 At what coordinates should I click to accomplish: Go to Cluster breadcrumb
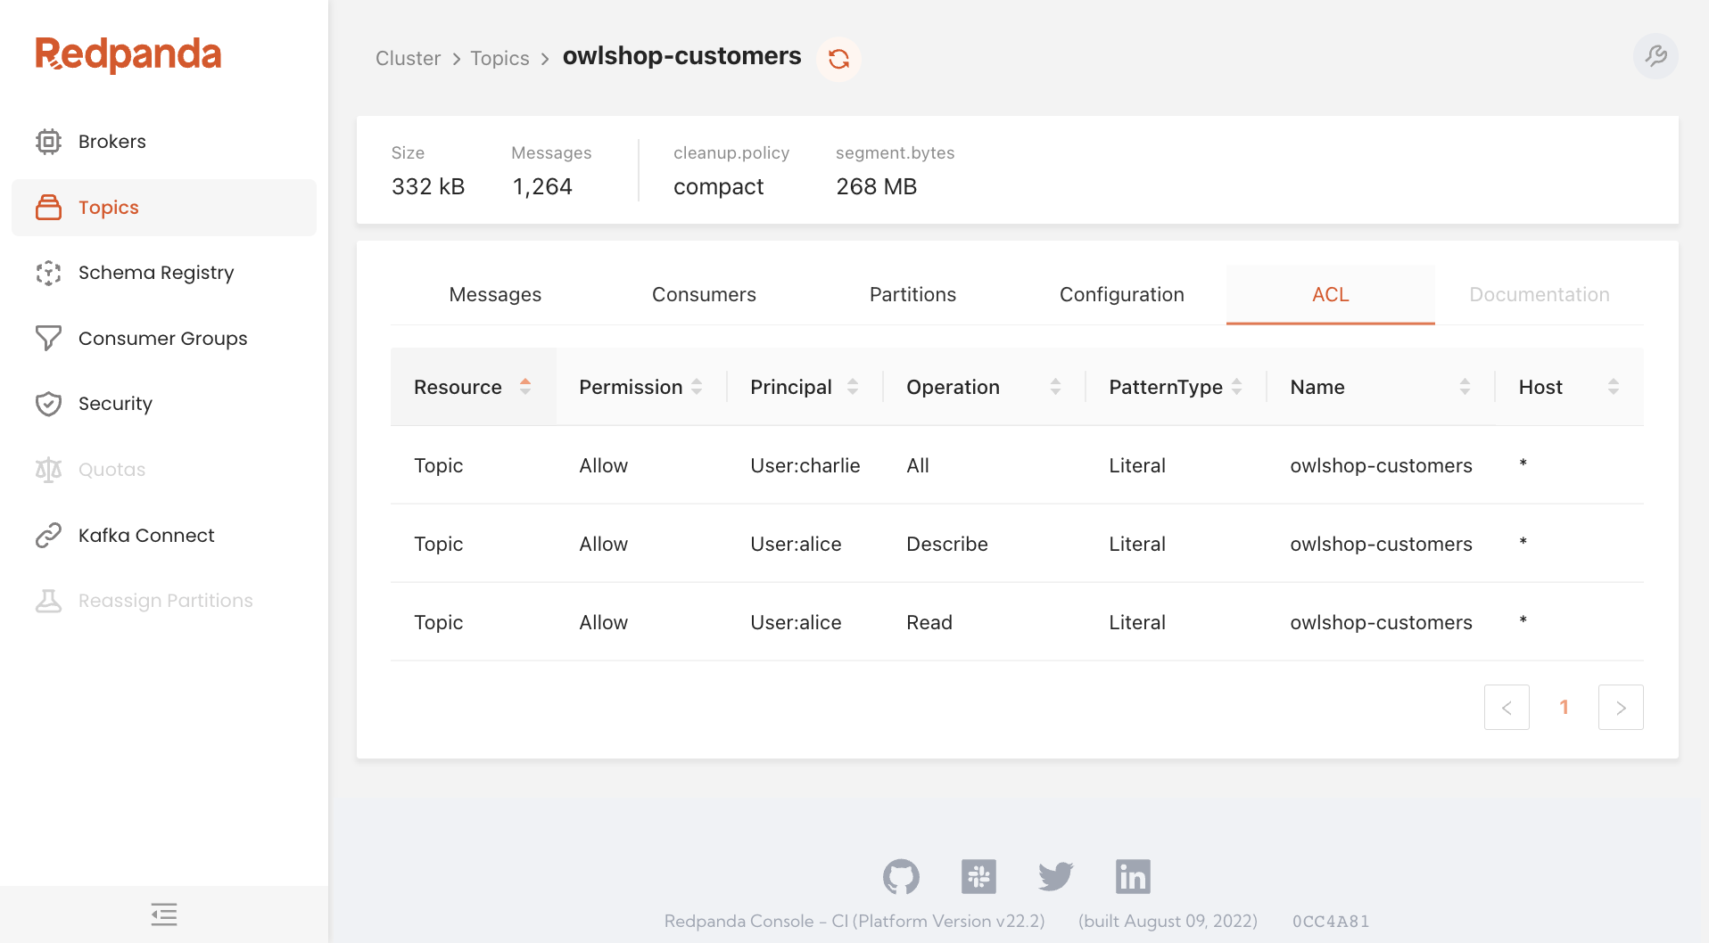(408, 59)
